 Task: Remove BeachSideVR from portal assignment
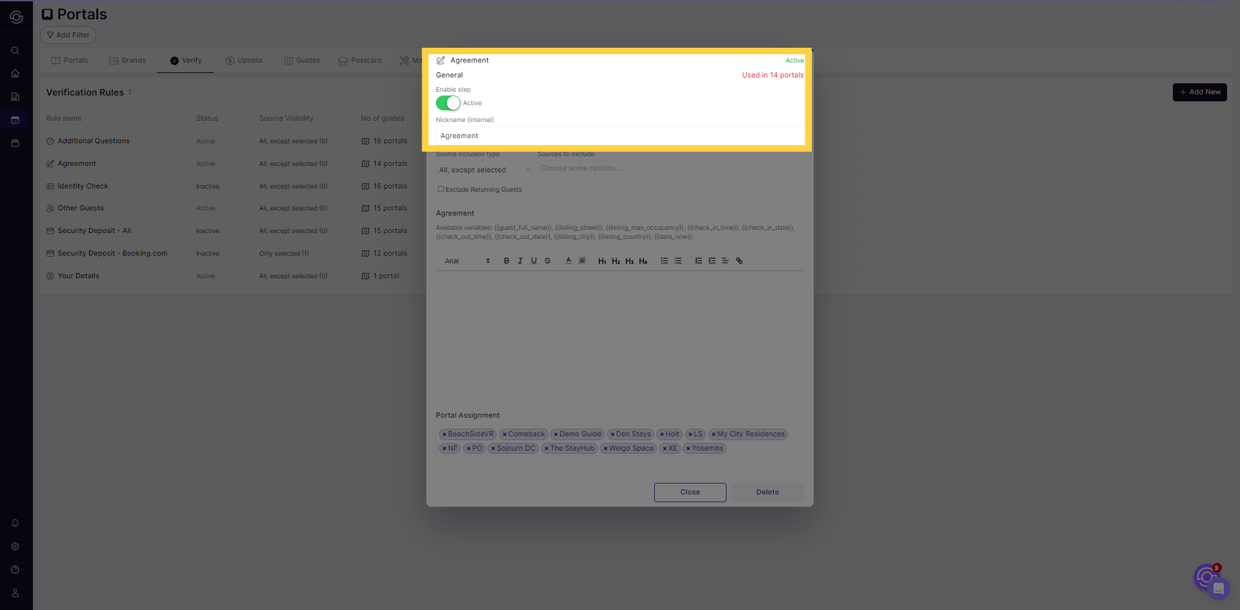(x=444, y=434)
